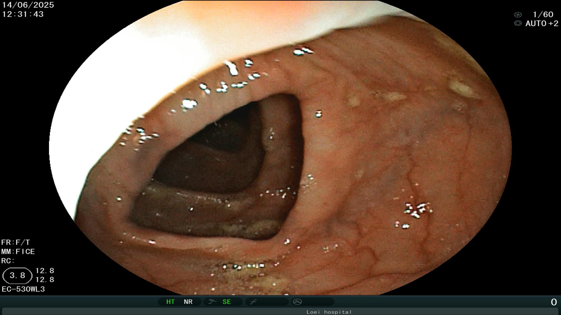The width and height of the screenshot is (561, 315).
Task: Click the MM:FICE mode label
Action: point(18,251)
